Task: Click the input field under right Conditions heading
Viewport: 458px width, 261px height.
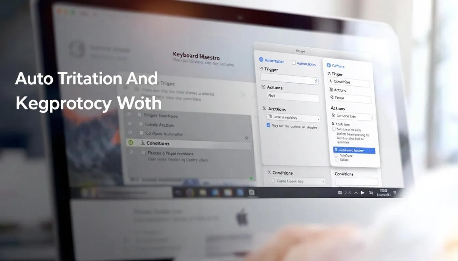Action: coord(356,182)
